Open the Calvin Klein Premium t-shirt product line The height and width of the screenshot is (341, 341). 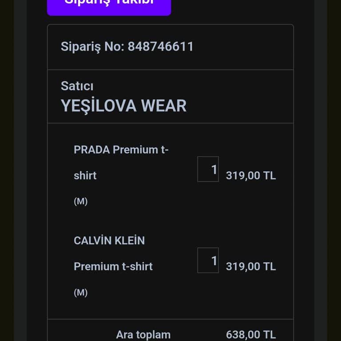[x=113, y=266]
